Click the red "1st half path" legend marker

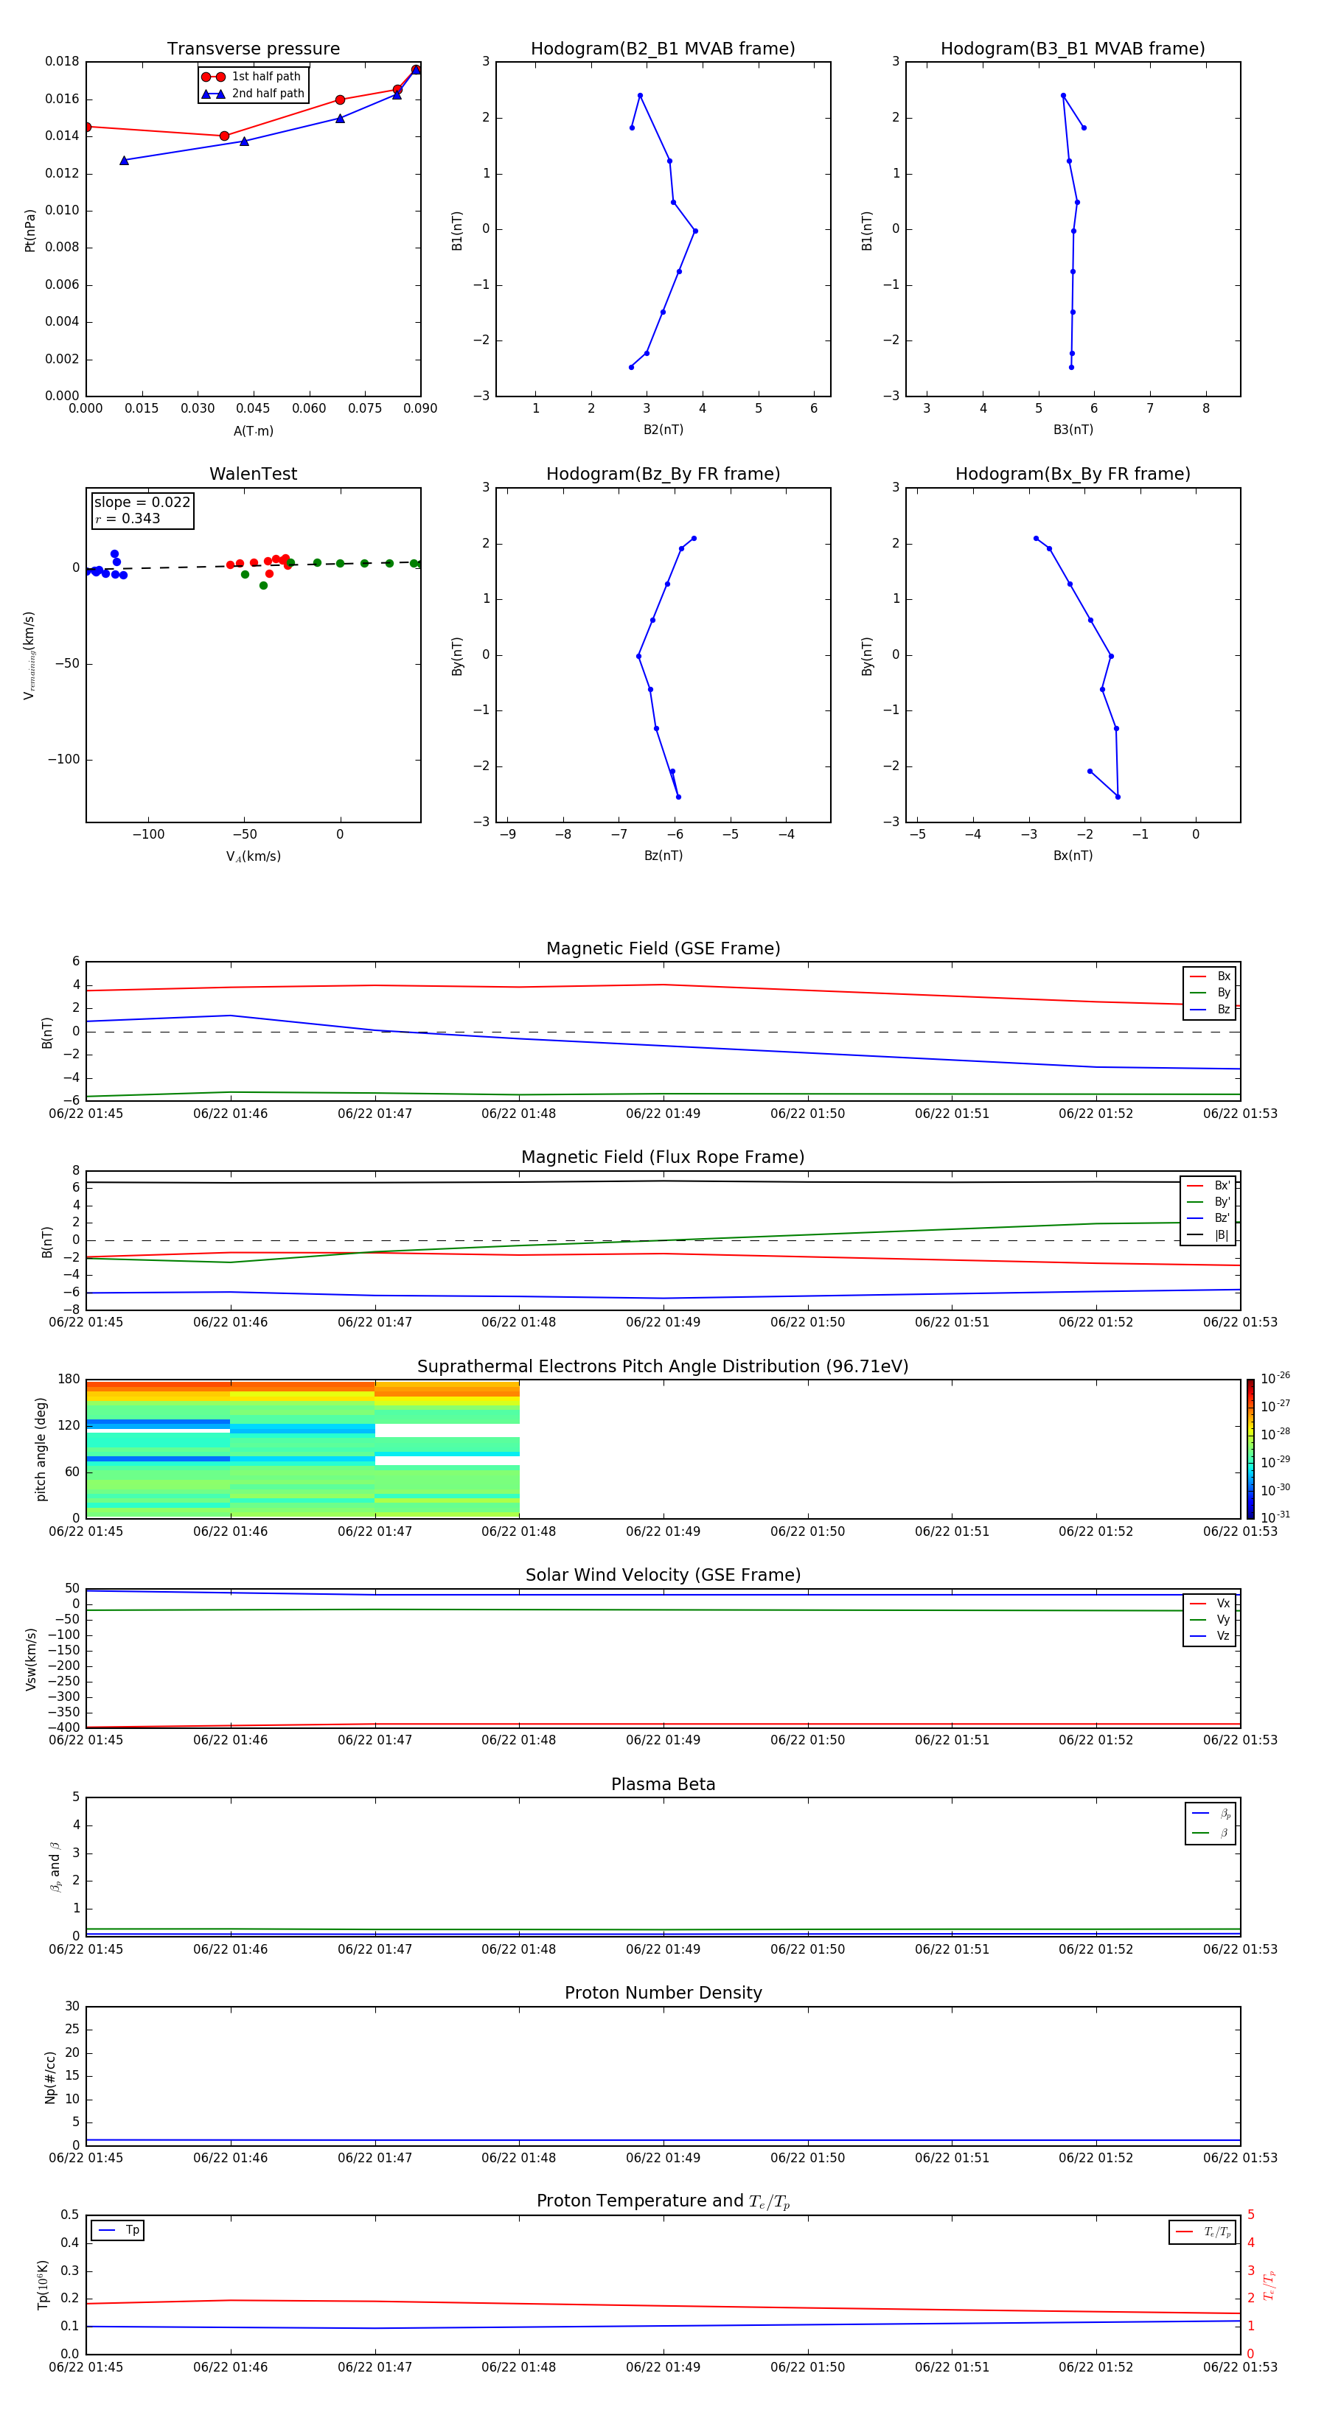(214, 77)
